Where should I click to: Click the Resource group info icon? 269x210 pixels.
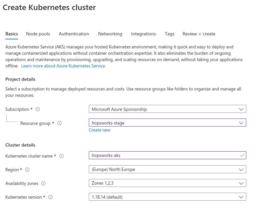59,123
